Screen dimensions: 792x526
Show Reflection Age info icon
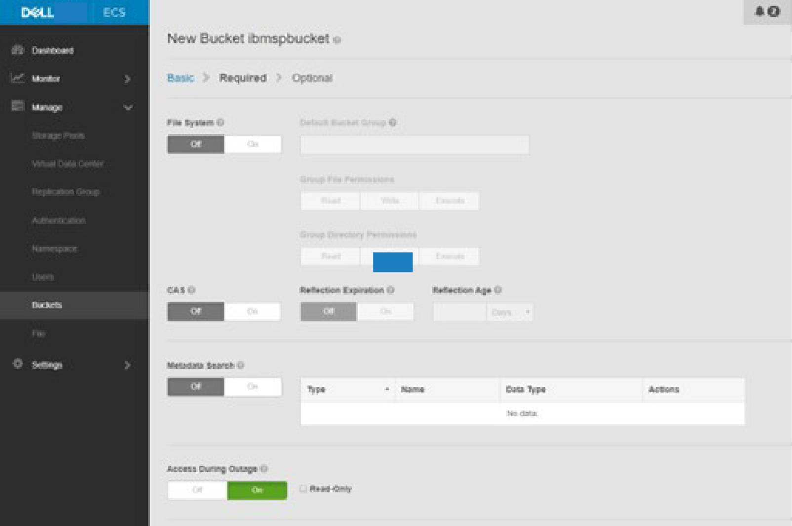point(498,290)
